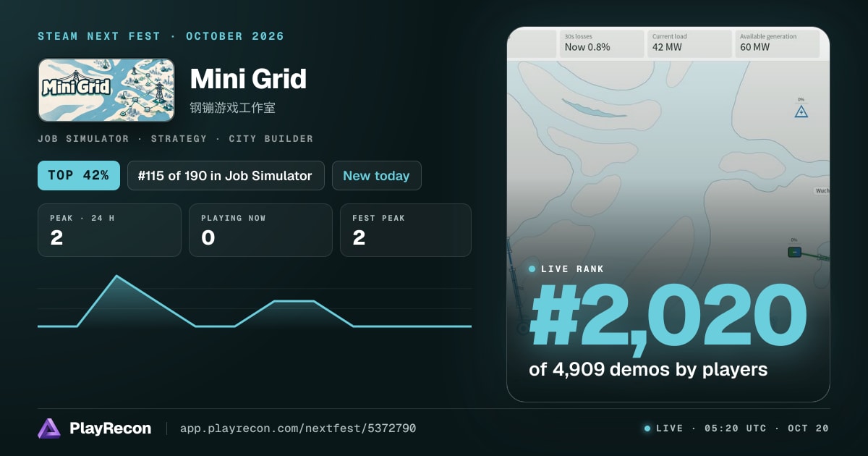
Task: Click the #115 of 190 in Job Simulator badge
Action: pos(226,176)
